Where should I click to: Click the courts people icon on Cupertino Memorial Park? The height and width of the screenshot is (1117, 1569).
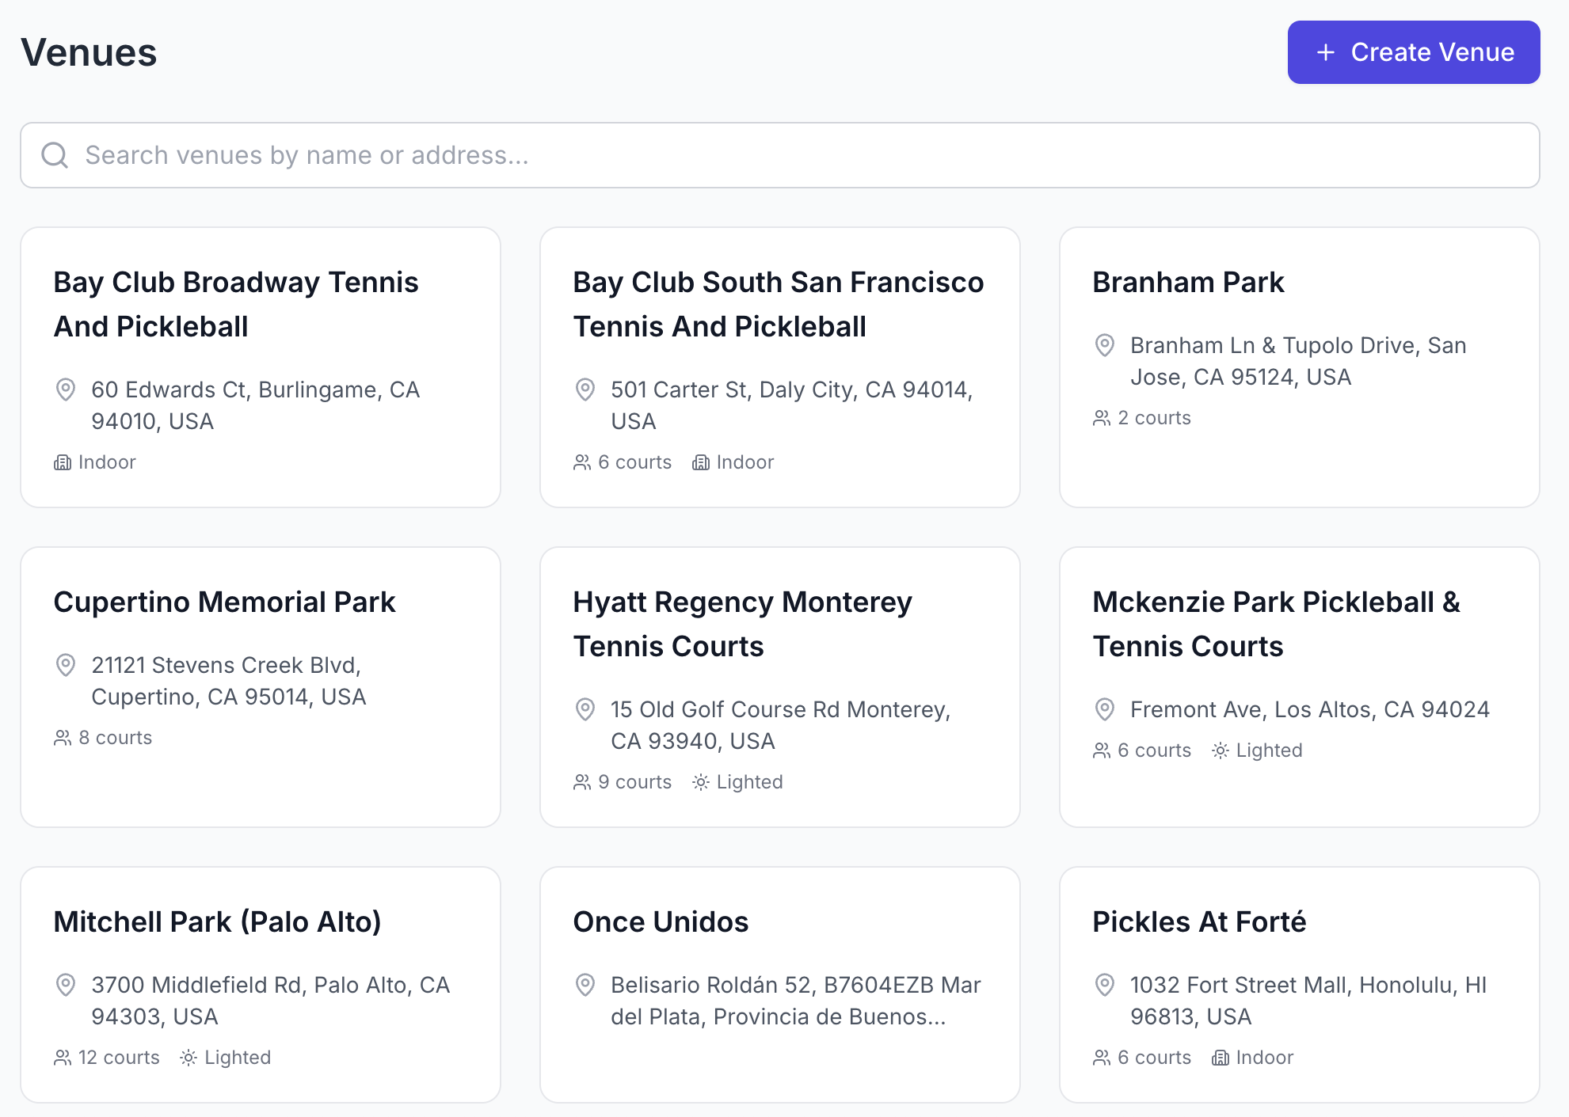[63, 738]
